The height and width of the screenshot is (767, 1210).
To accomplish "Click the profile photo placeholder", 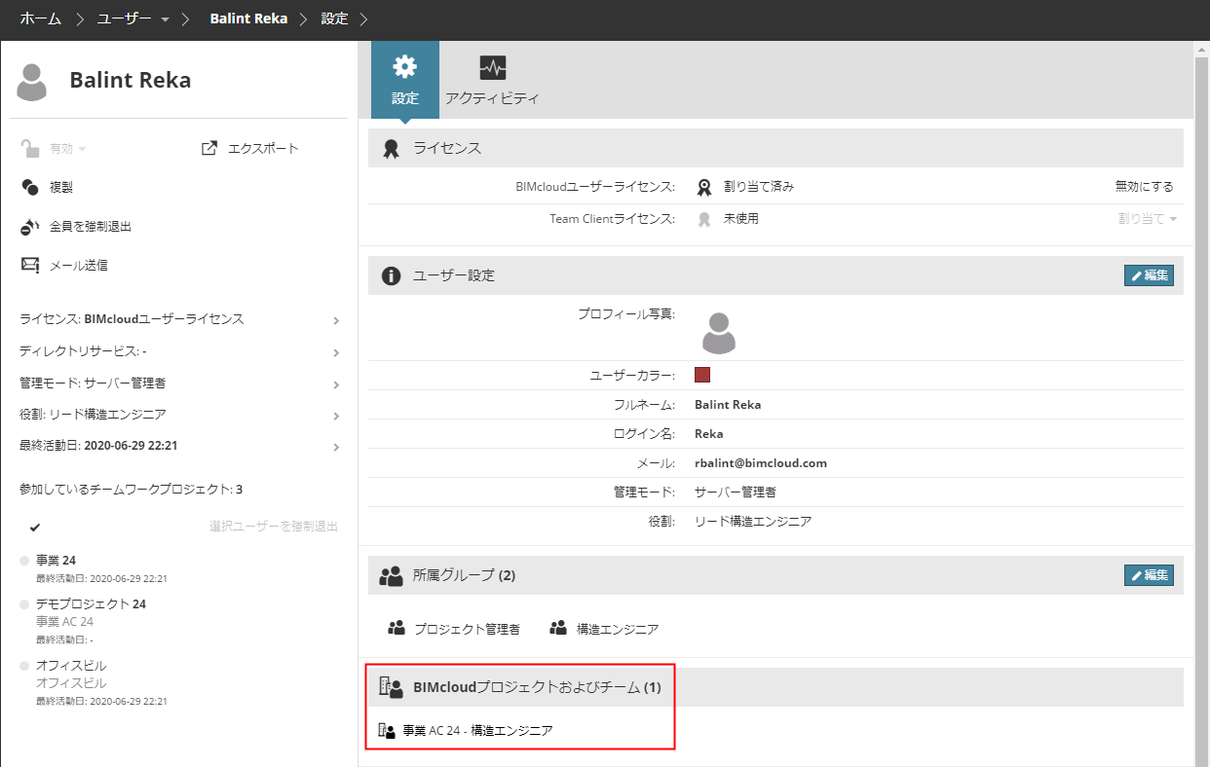I will (x=719, y=333).
